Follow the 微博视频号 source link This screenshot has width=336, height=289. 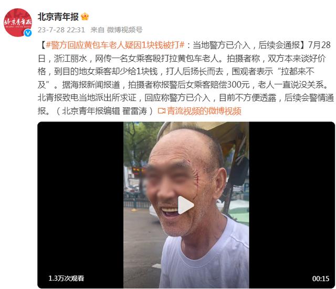(125, 30)
